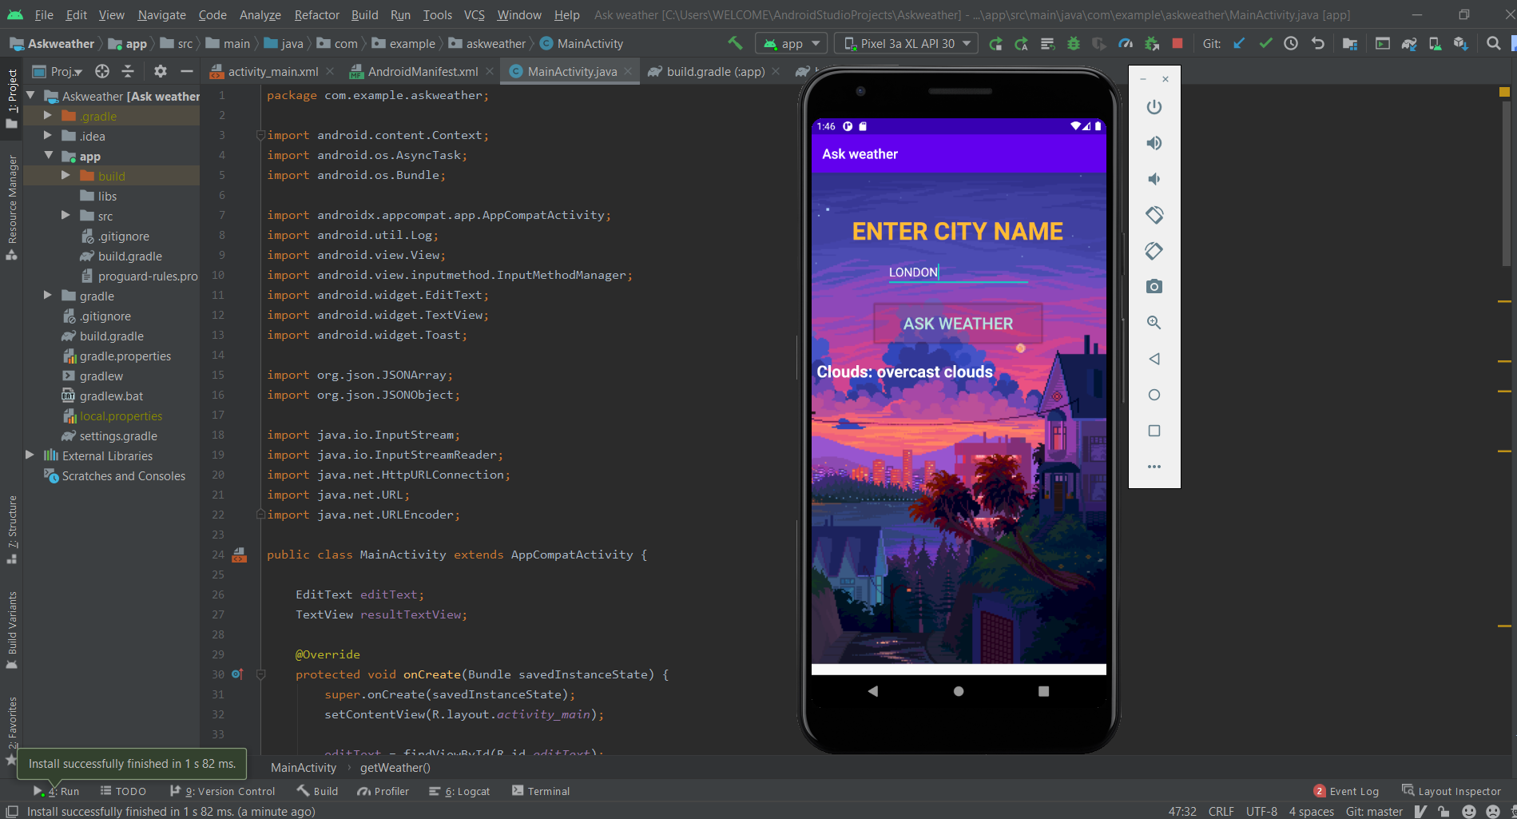Start debugging with the green bug icon

coord(1074,44)
